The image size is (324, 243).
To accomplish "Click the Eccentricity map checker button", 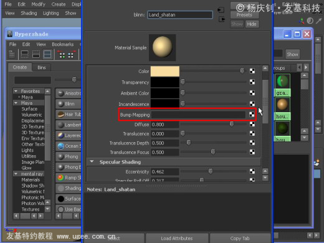I will pos(252,171).
